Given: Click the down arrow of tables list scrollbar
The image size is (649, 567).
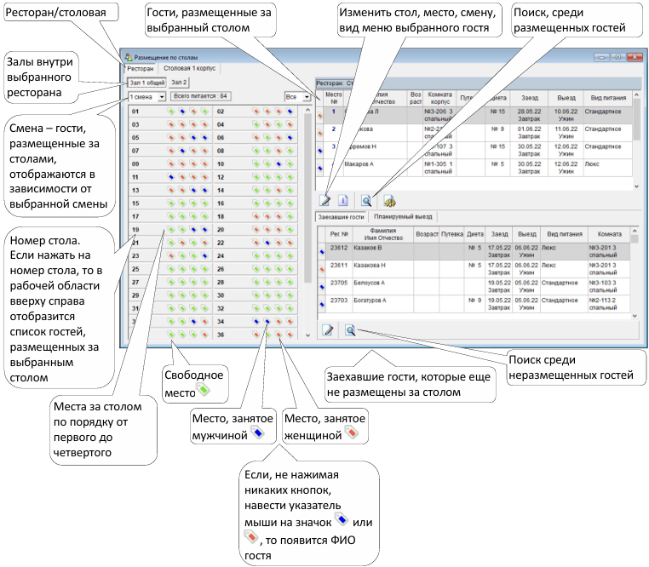Looking at the screenshot, I should point(307,335).
